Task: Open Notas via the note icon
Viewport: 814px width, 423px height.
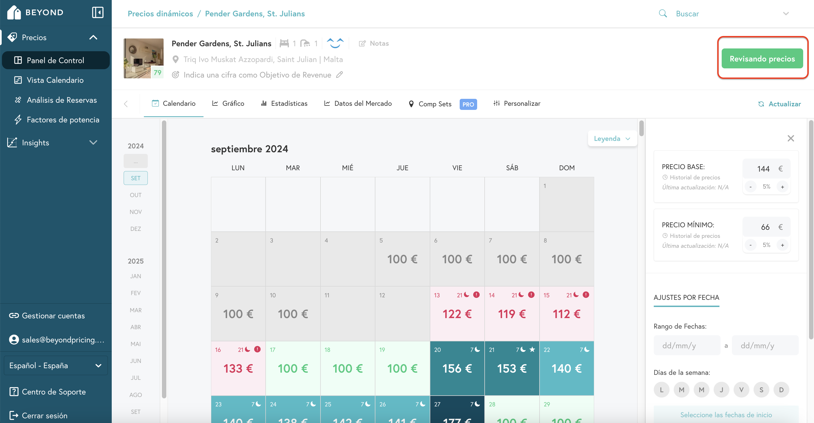Action: (362, 43)
